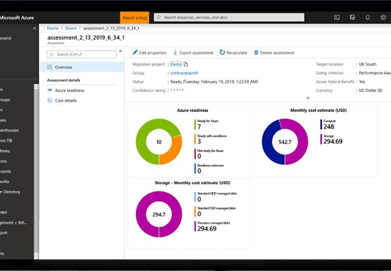The height and width of the screenshot is (271, 391).
Task: Go to Home breadcrumb
Action: click(52, 28)
